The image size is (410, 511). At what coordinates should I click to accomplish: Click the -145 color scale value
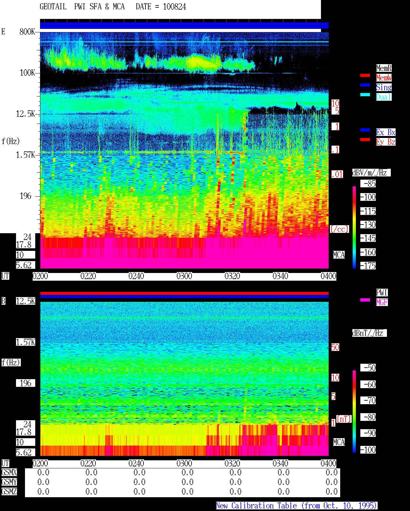pyautogui.click(x=368, y=238)
